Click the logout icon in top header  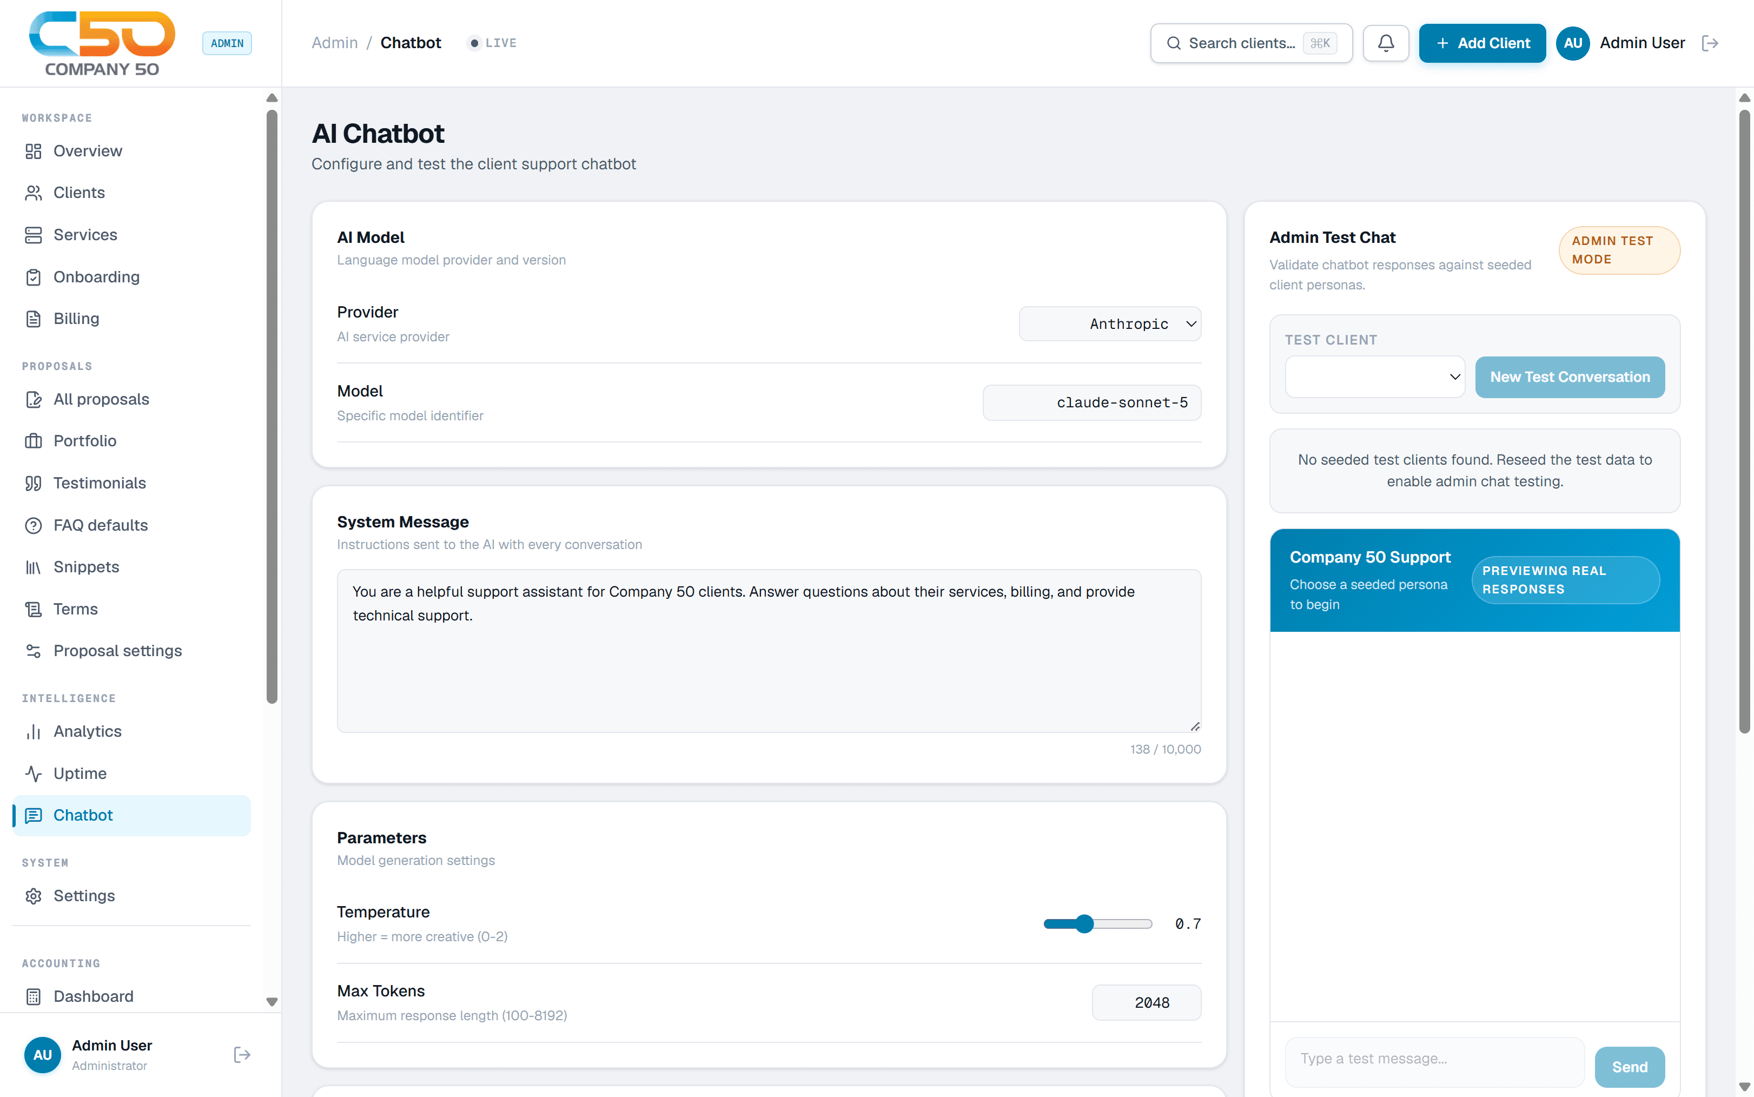tap(1710, 43)
